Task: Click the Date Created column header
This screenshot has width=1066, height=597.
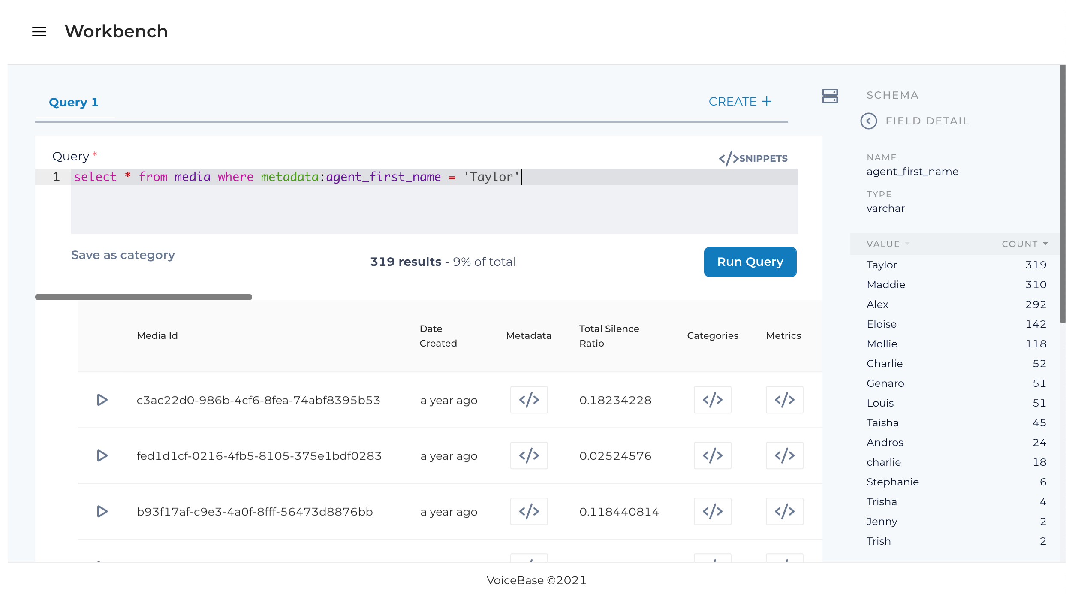Action: pyautogui.click(x=438, y=336)
